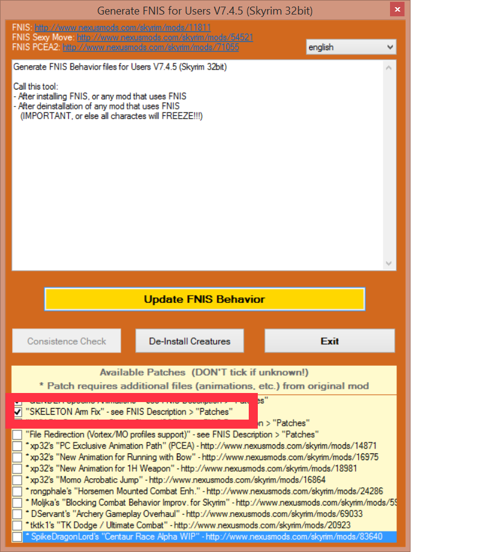The image size is (483, 552).
Task: Close the Generate FNIS for Users window
Action: [x=397, y=10]
